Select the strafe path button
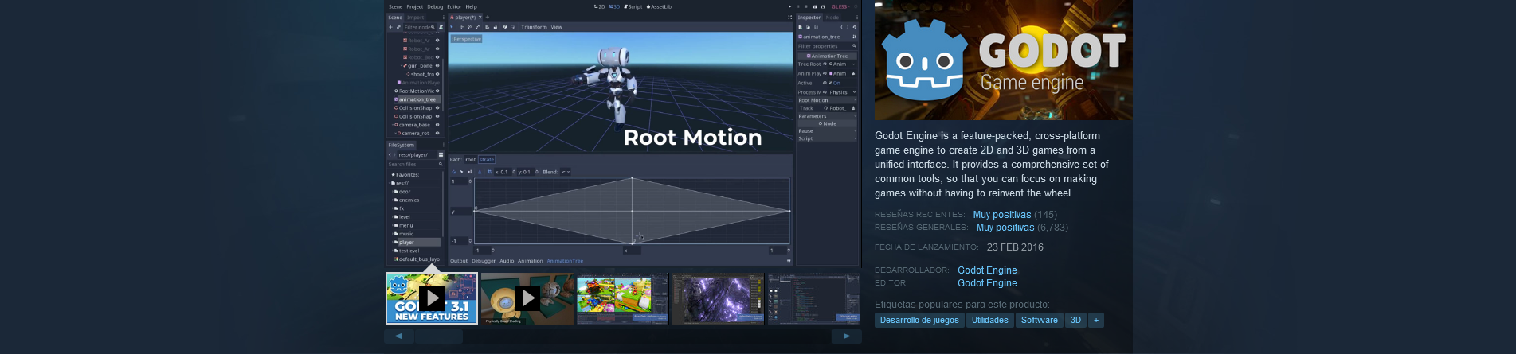 point(487,160)
